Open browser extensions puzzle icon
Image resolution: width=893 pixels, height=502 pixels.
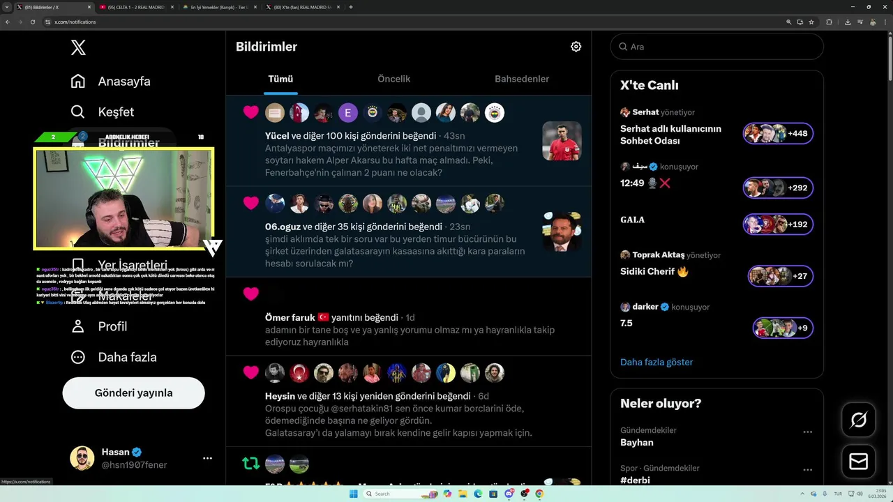pyautogui.click(x=829, y=22)
